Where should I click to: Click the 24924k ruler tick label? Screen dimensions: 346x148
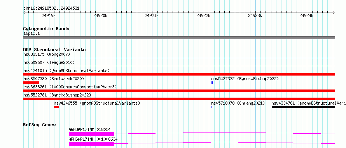pos(306,15)
